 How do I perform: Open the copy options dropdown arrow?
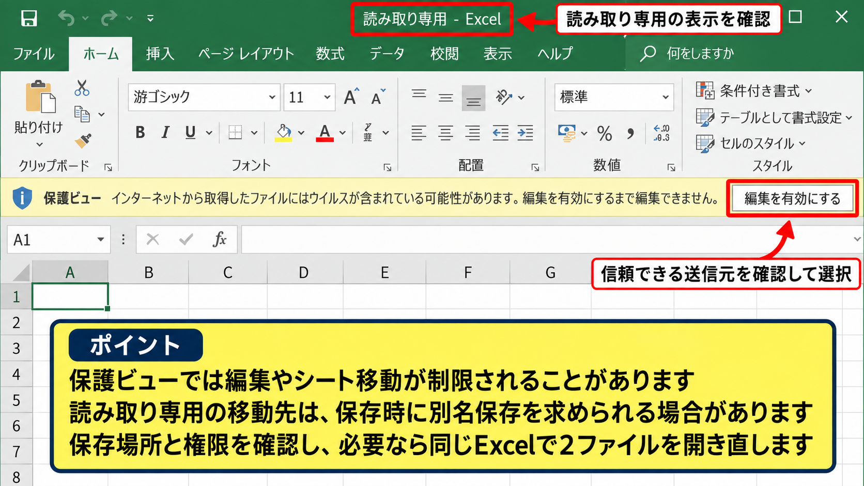[101, 115]
